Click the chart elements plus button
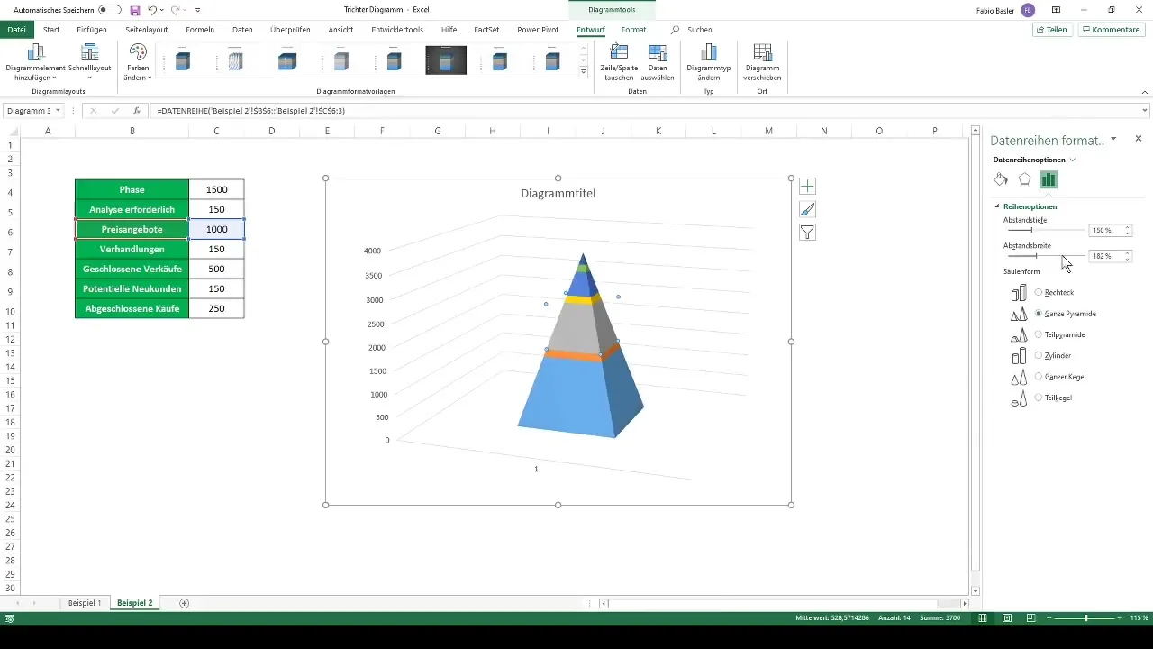Image resolution: width=1153 pixels, height=649 pixels. tap(807, 187)
